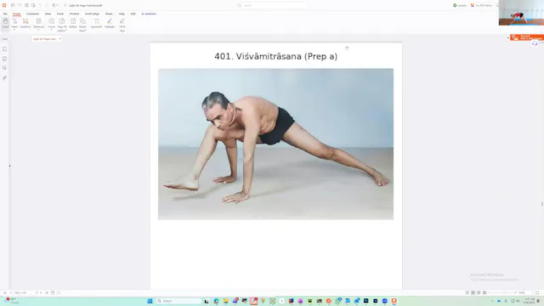The image size is (544, 306).
Task: Open the Attachments paperclip panel
Action: point(4,77)
